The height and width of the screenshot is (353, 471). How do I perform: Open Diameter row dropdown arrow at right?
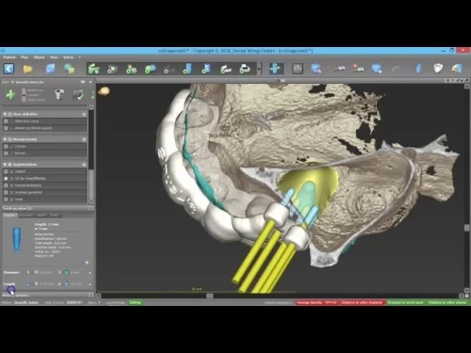(89, 273)
